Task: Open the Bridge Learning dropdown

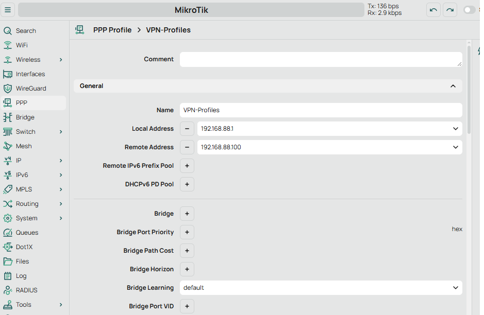Action: pos(456,288)
